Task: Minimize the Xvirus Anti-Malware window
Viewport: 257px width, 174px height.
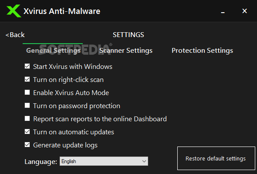Action: [x=223, y=11]
